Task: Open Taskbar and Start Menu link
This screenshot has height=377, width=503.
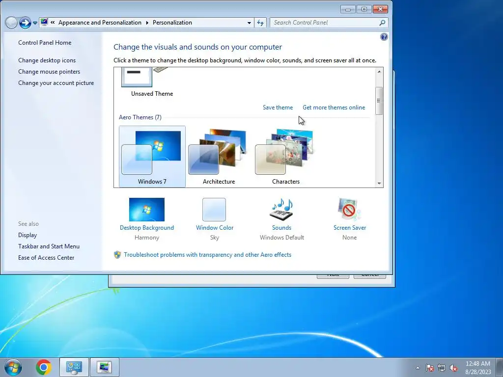Action: coord(49,246)
